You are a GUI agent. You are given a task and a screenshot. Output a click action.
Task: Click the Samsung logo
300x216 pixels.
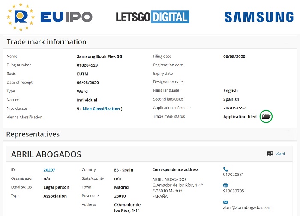[259, 17]
